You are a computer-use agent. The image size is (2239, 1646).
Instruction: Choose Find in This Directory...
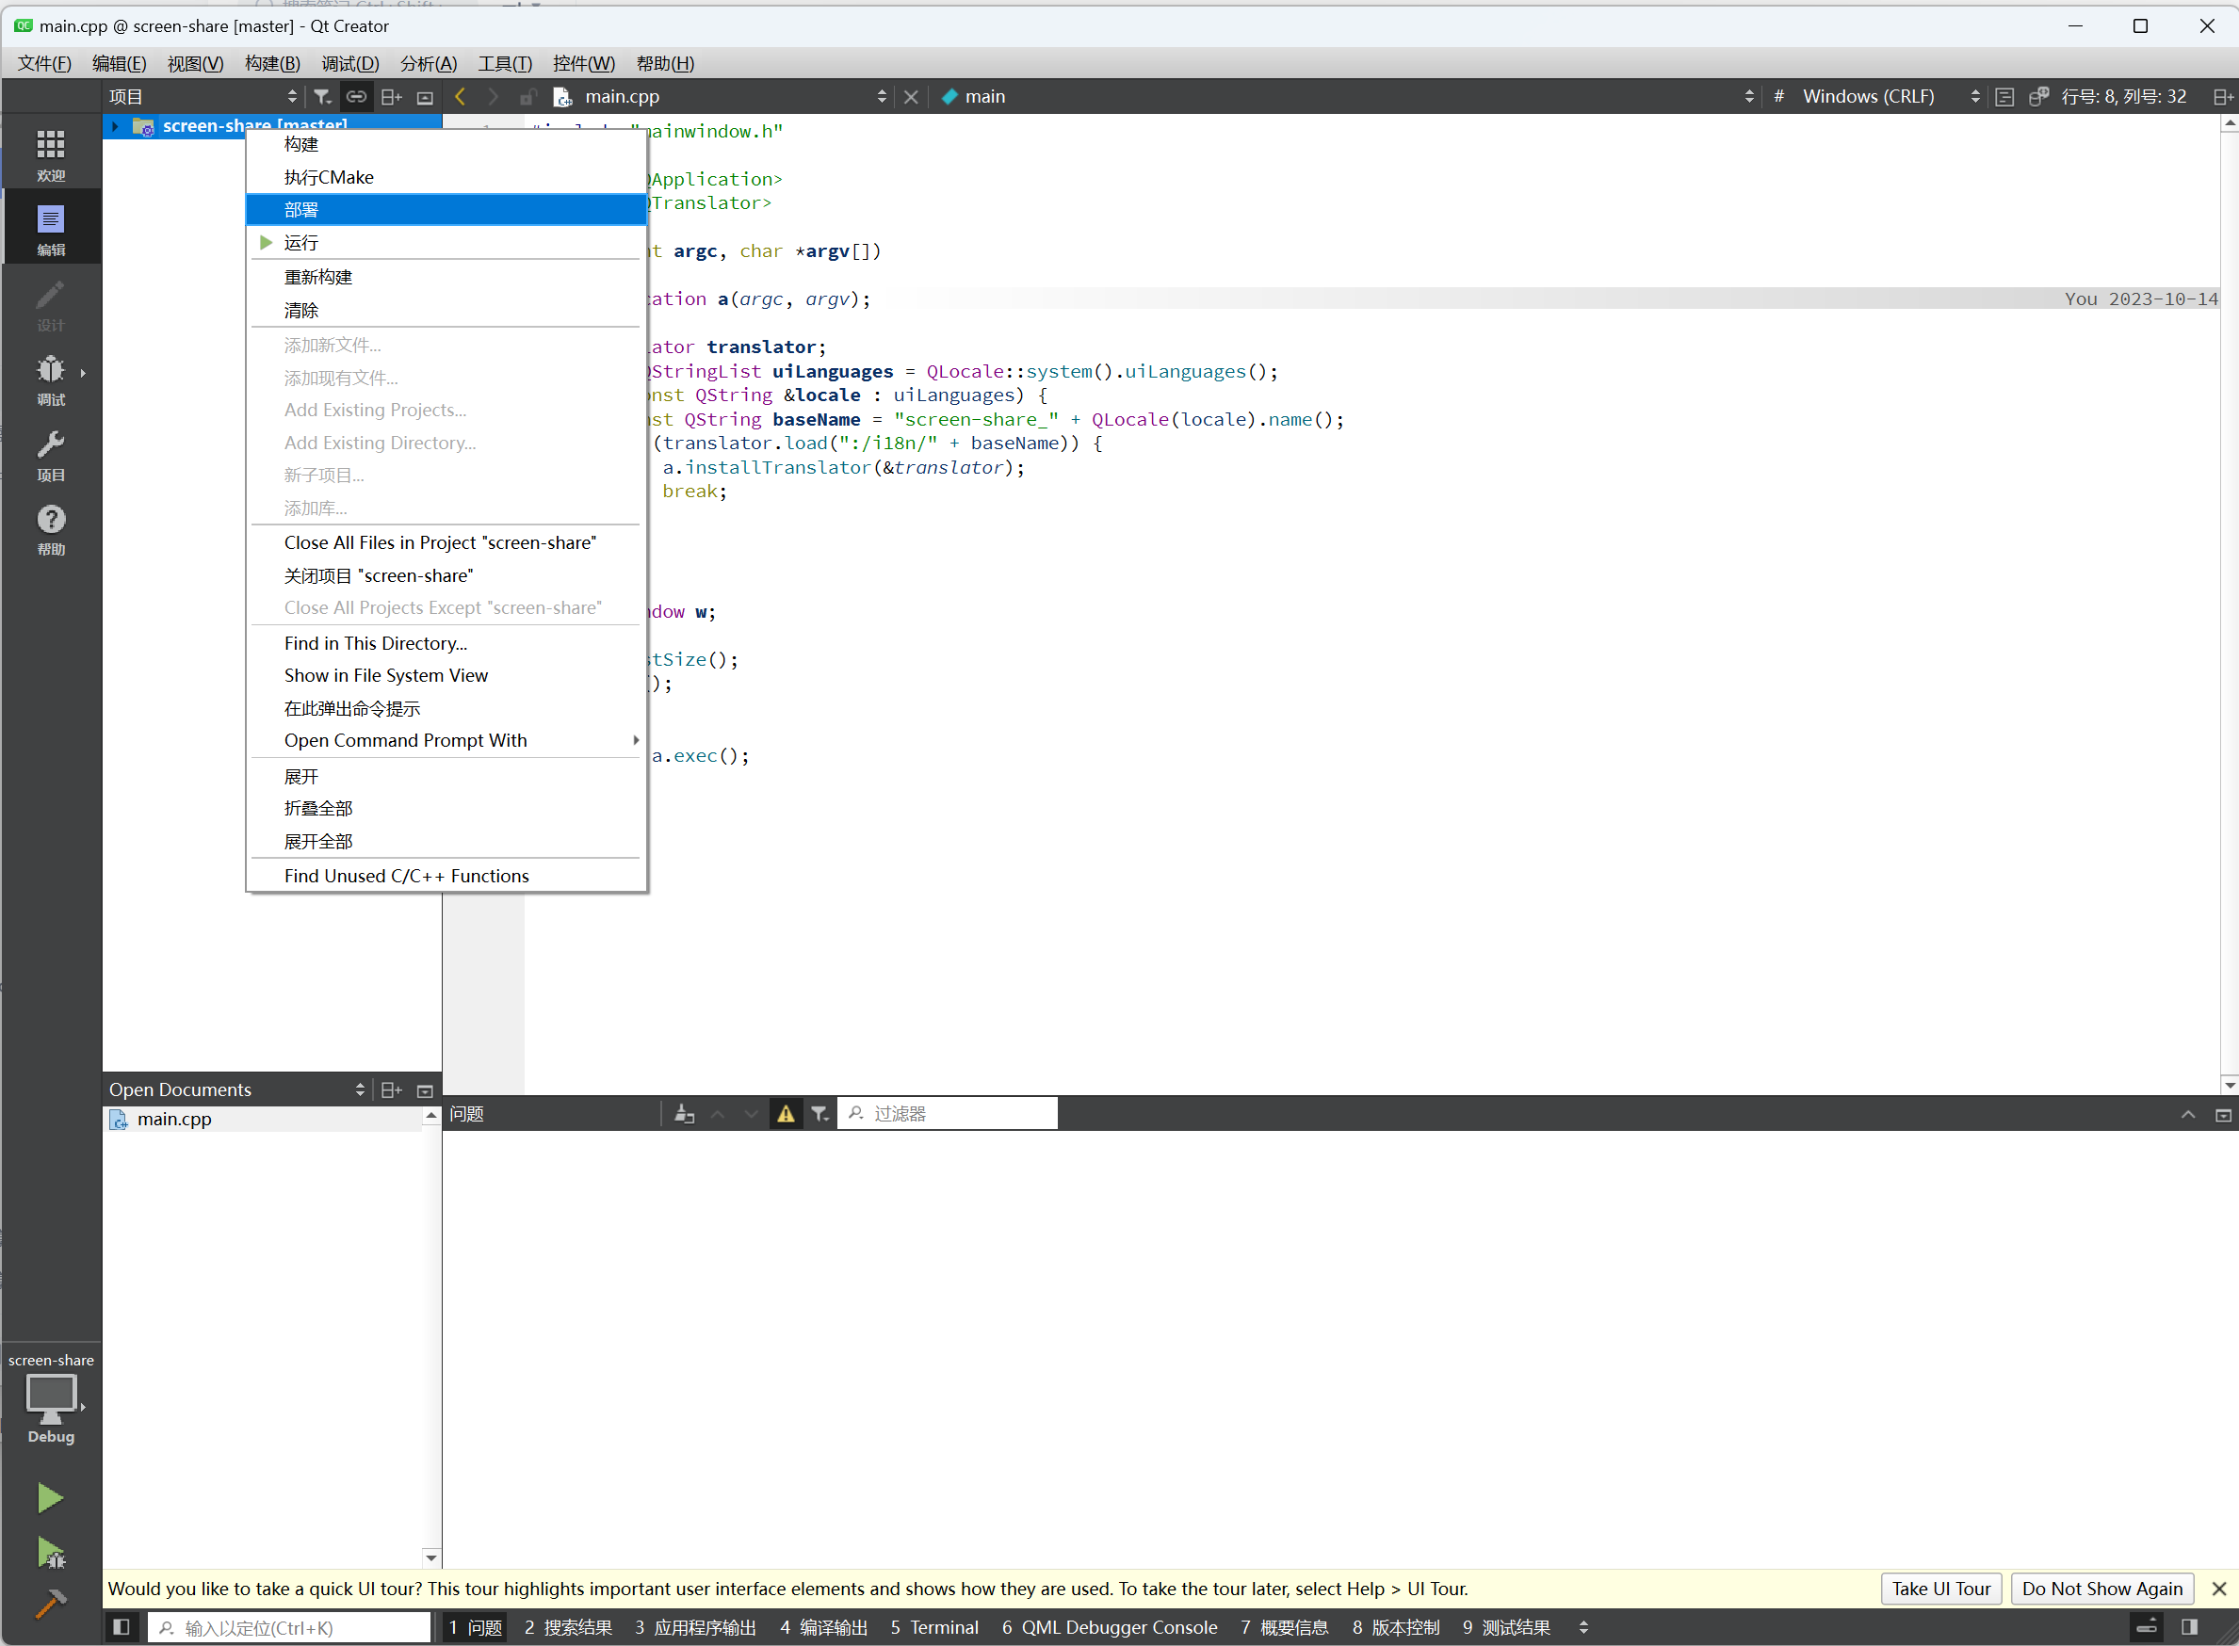click(446, 644)
